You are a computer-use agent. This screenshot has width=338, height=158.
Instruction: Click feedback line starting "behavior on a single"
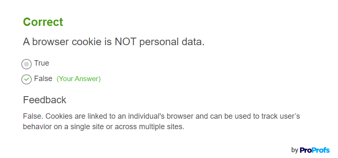click(x=103, y=127)
